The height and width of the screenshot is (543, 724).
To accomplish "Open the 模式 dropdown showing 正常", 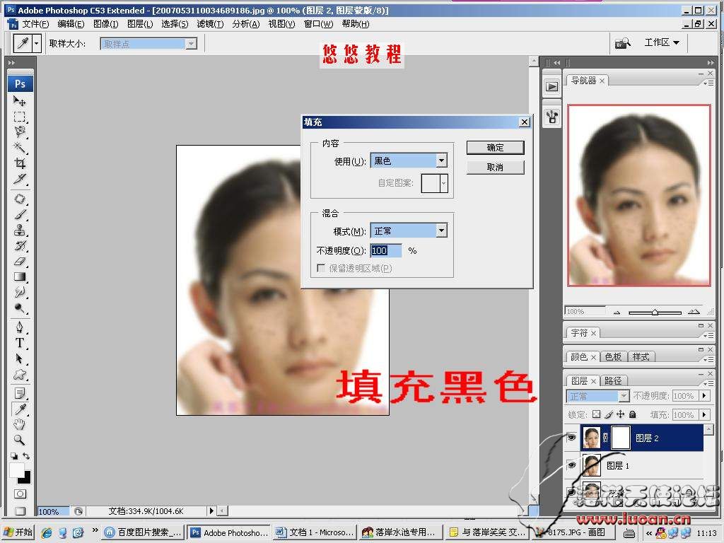I will click(x=441, y=230).
